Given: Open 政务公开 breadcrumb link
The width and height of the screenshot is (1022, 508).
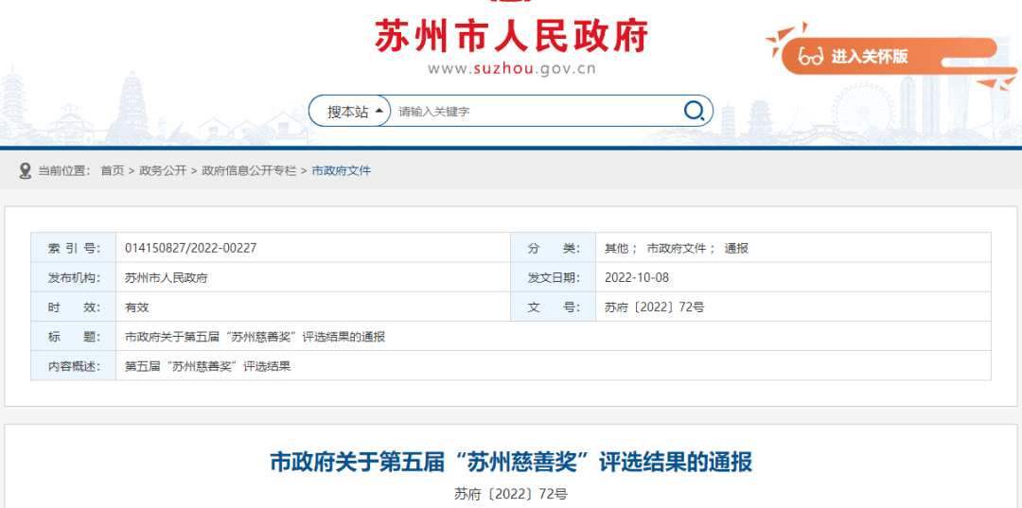Looking at the screenshot, I should coord(163,170).
